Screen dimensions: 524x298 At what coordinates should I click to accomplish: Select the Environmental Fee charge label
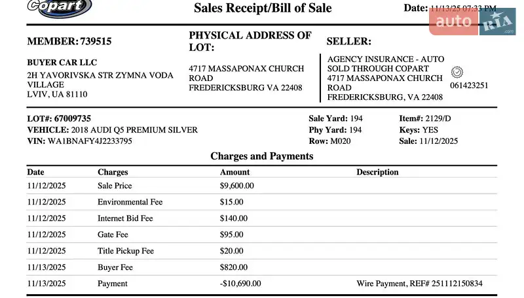[130, 202]
